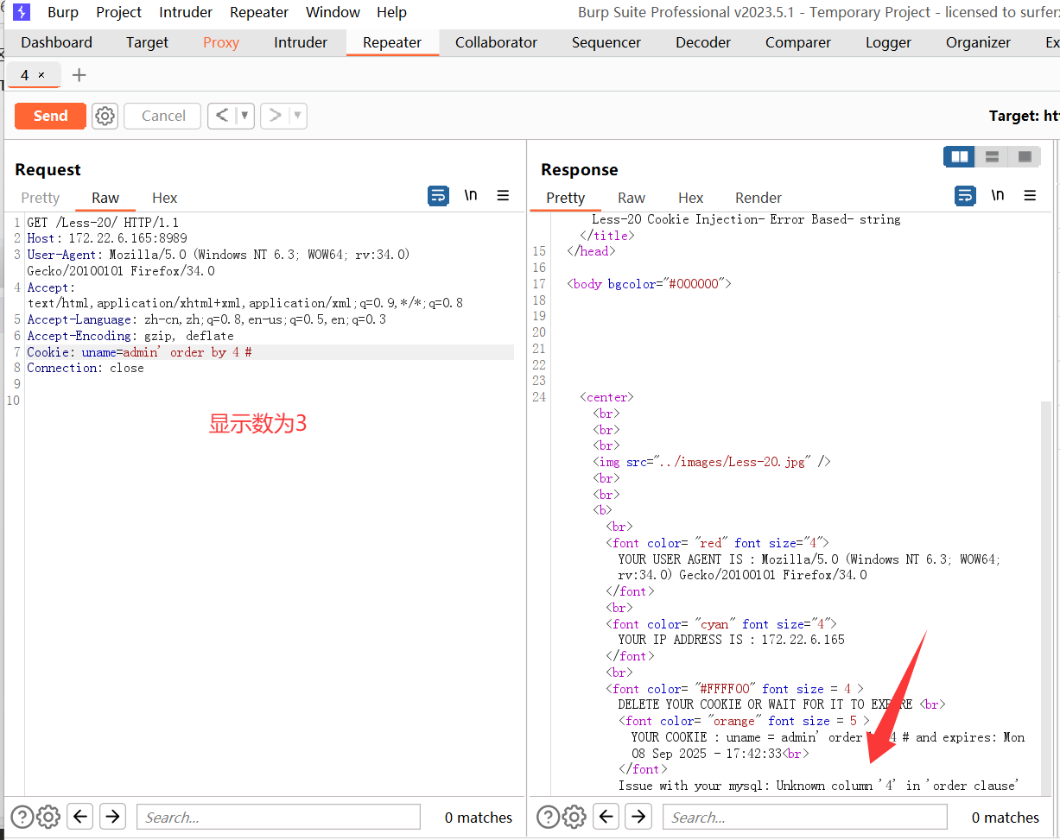1060x840 pixels.
Task: Switch to the Comparer tab
Action: point(797,42)
